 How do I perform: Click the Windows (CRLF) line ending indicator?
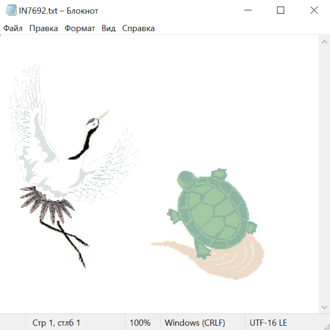pos(195,323)
